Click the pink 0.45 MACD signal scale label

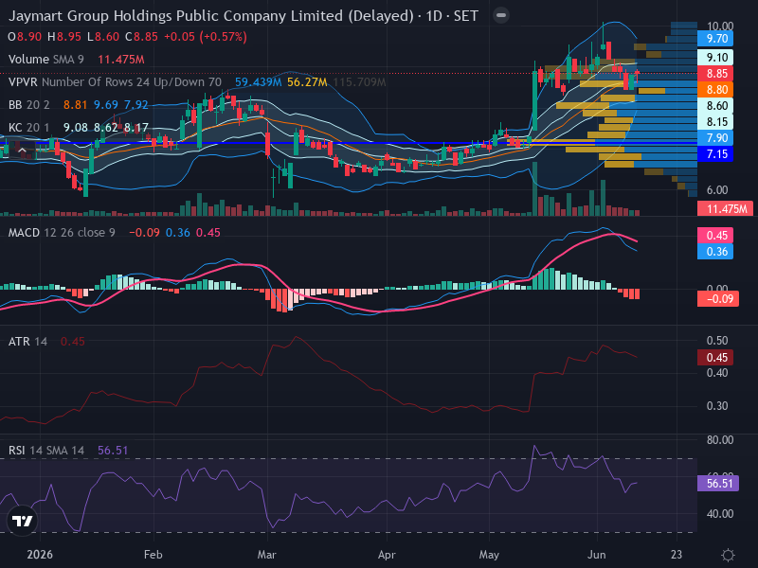click(715, 235)
